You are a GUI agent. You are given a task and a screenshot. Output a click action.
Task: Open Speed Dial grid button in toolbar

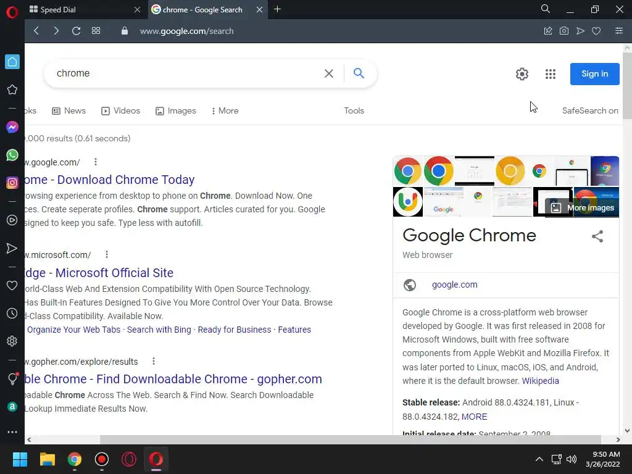tap(96, 31)
